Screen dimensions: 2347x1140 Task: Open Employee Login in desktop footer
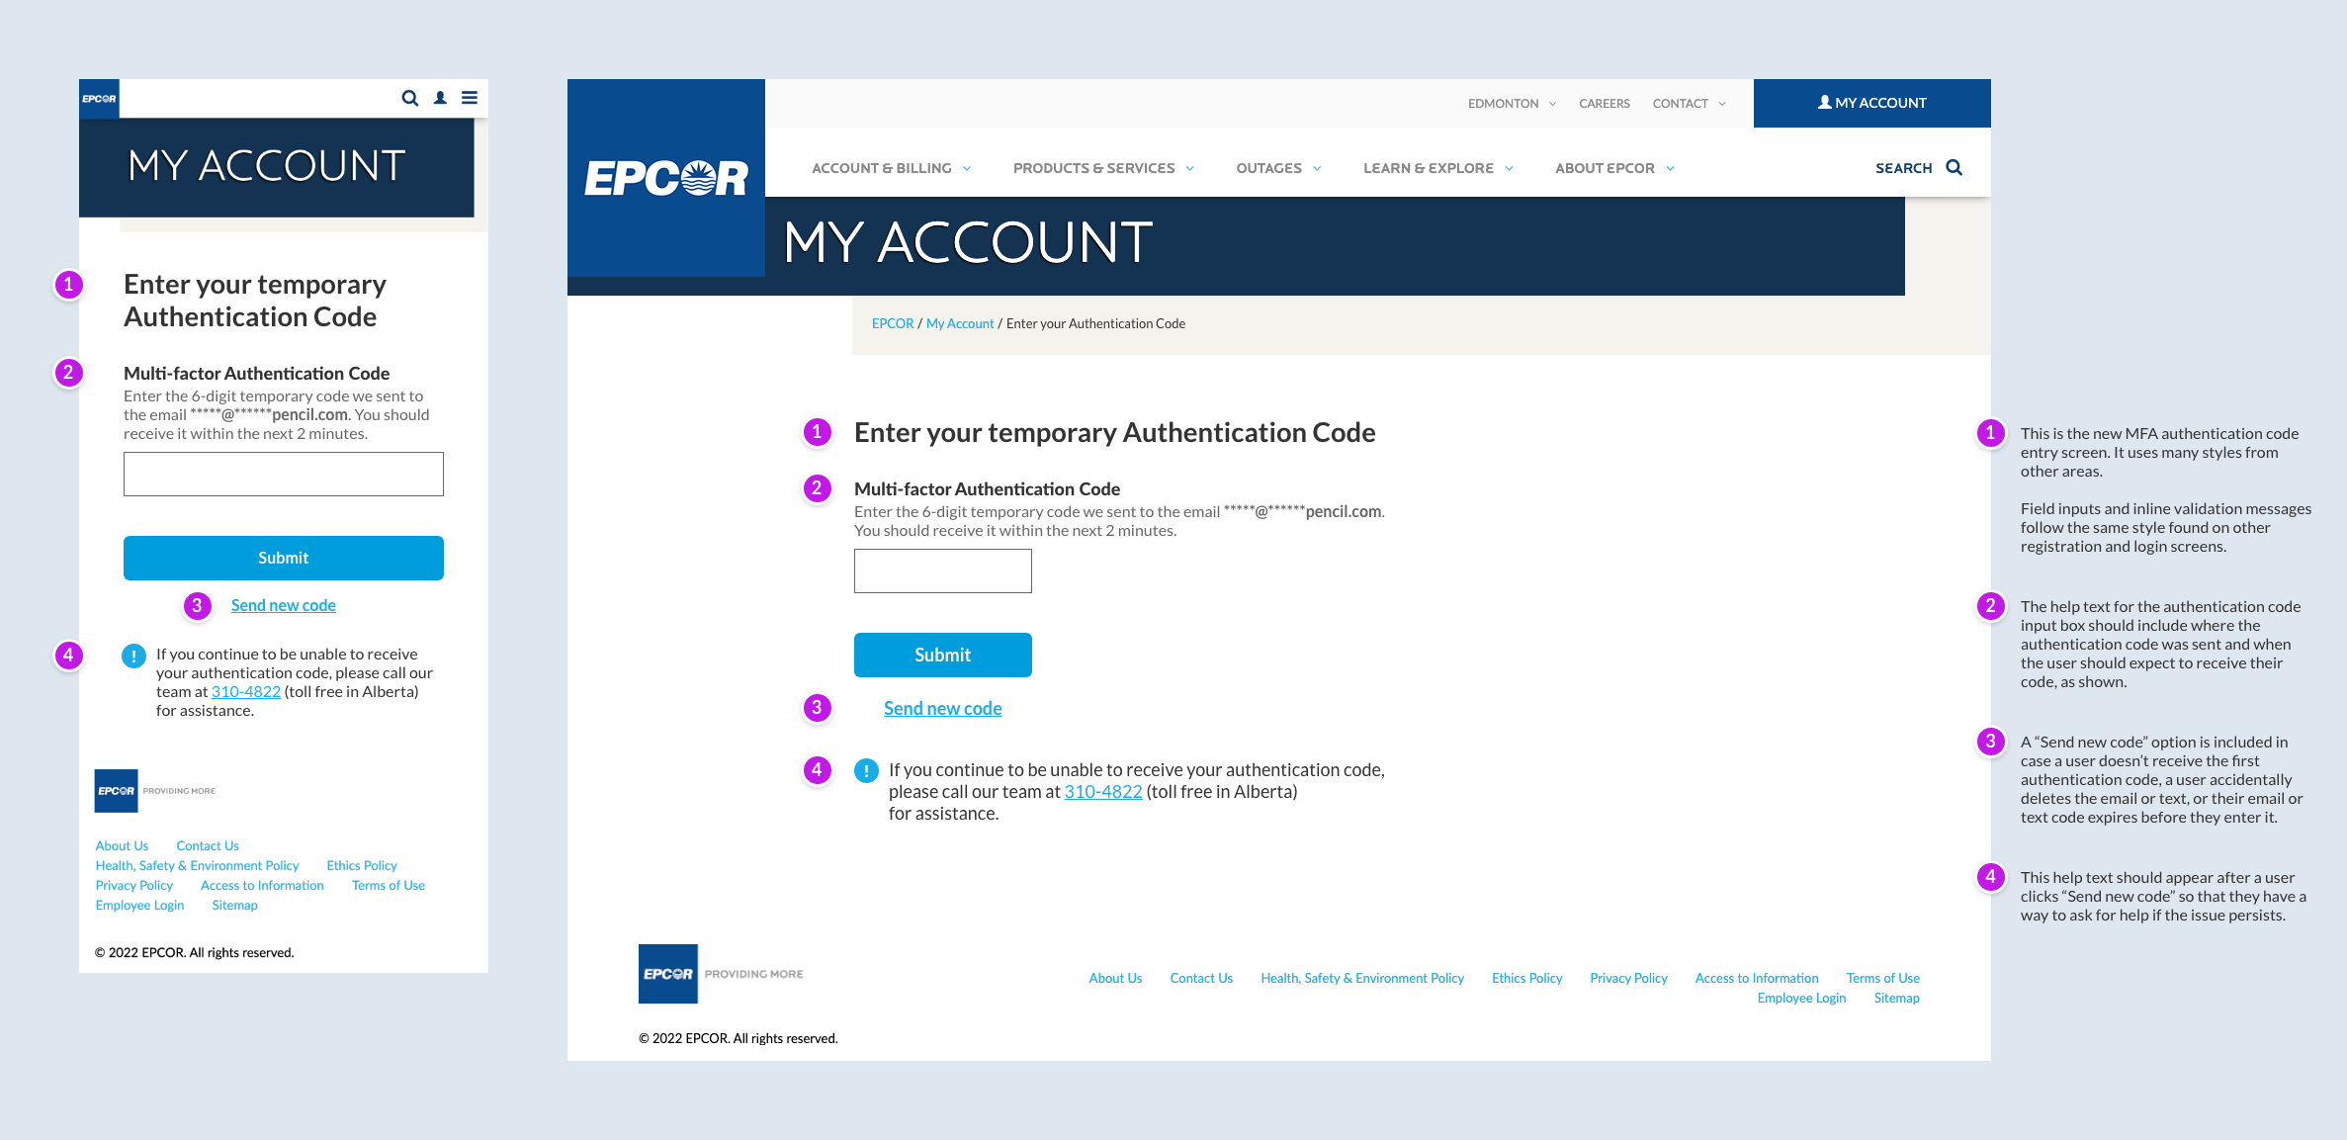click(x=1801, y=998)
